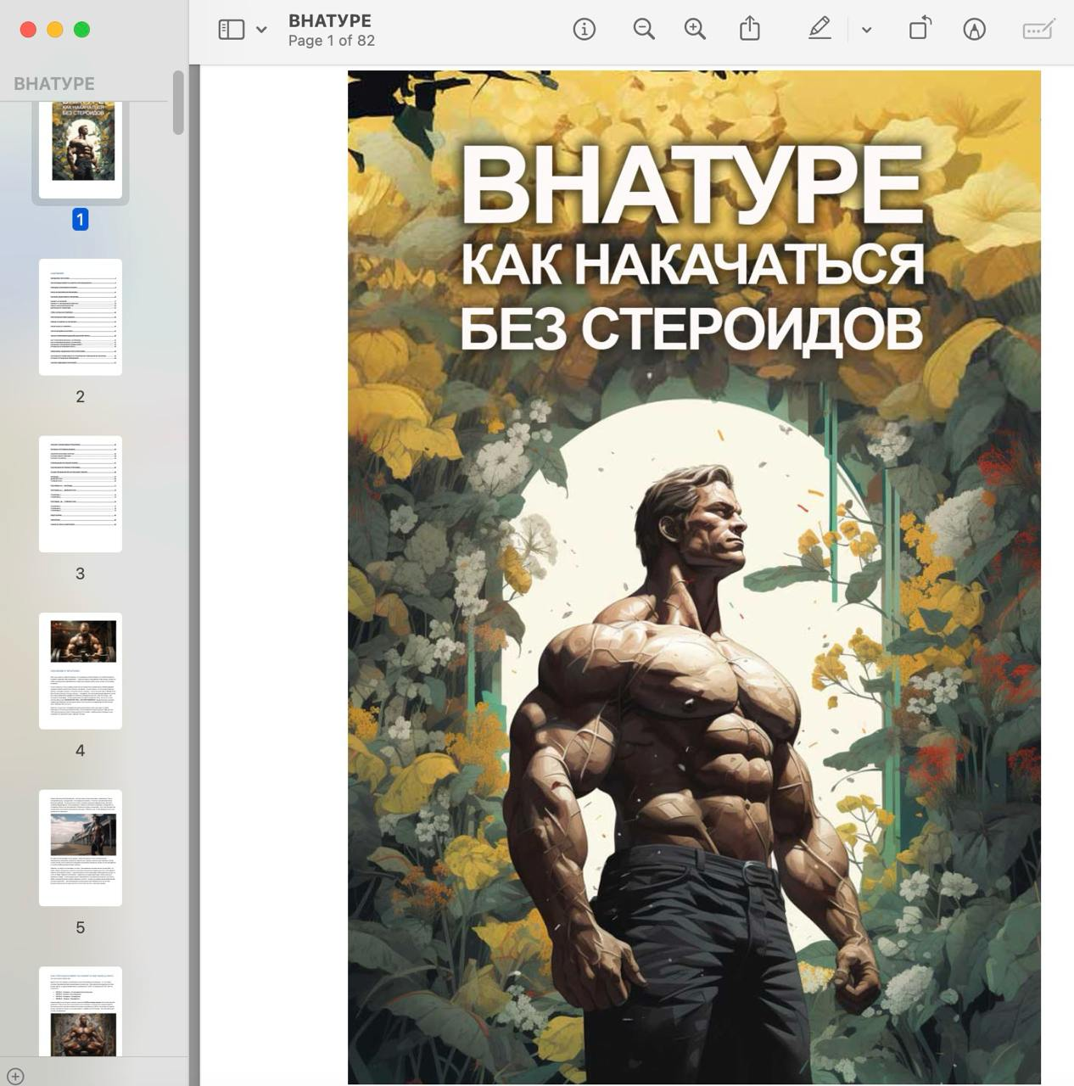Collapse the ВНАТУРЕ sidebar heading
Viewport: 1074px width, 1086px height.
coord(54,84)
